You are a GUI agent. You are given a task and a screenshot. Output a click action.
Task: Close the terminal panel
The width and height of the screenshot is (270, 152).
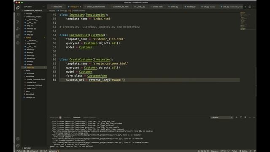point(254,117)
